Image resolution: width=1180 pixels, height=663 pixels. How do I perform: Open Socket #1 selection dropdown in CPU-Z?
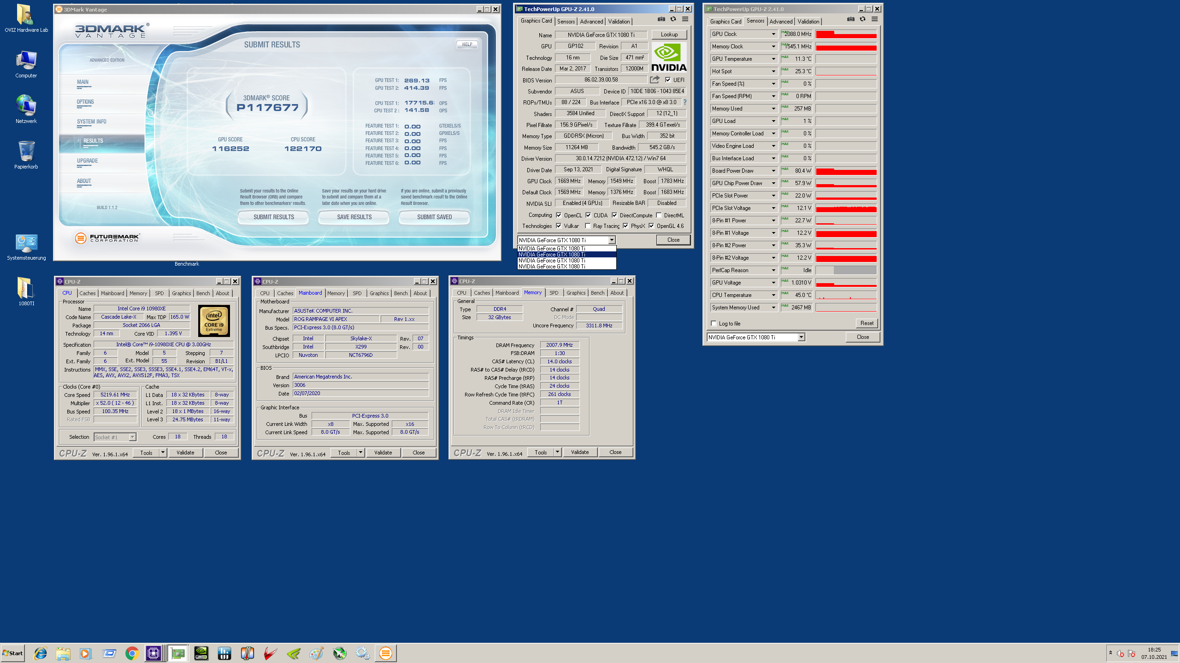click(x=132, y=437)
